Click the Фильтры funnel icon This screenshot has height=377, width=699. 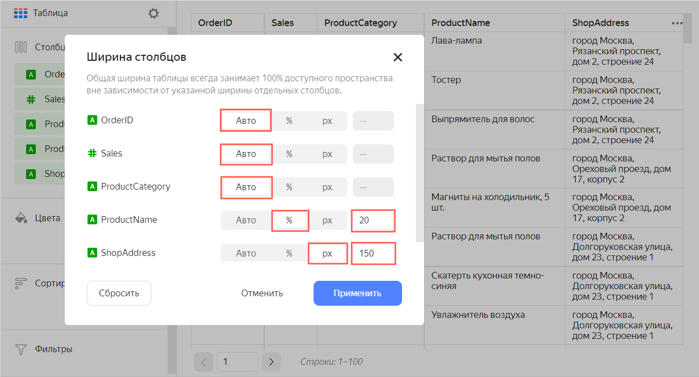pyautogui.click(x=21, y=349)
